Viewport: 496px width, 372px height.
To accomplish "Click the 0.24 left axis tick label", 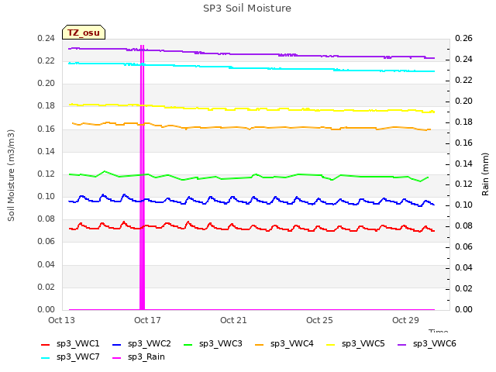I will pyautogui.click(x=46, y=38).
